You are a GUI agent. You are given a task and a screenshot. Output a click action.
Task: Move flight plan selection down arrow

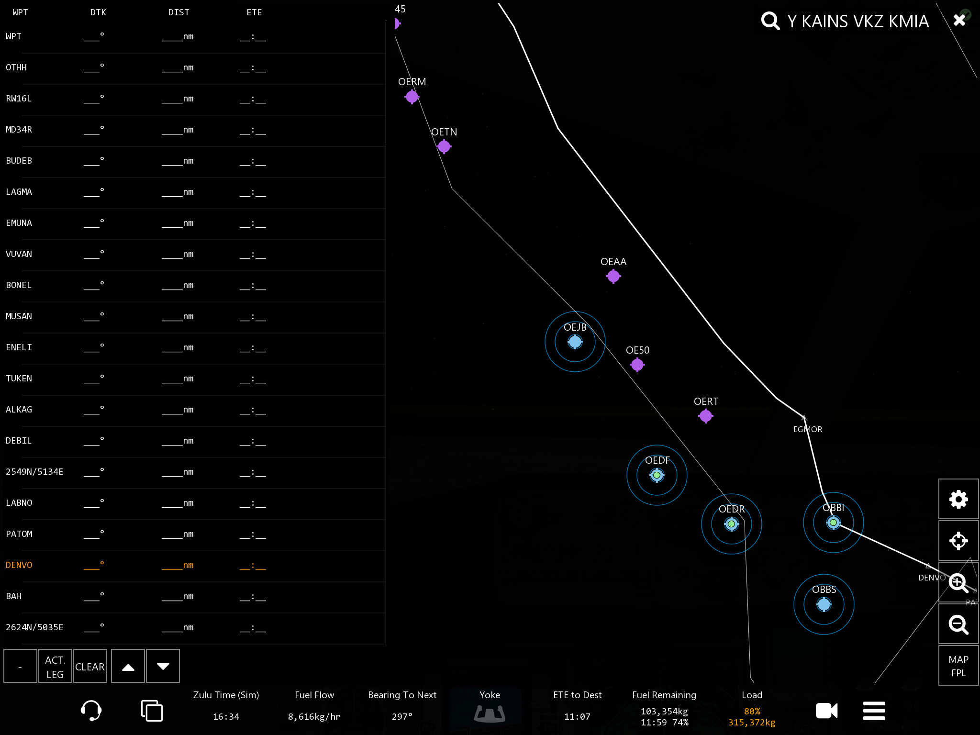click(x=163, y=666)
